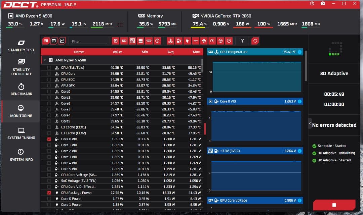Open the System Info section
This screenshot has width=363, height=215.
pos(21,155)
